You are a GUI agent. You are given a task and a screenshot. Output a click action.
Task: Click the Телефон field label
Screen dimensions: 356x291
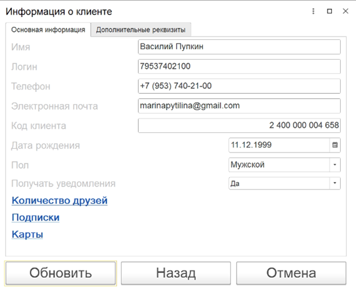[x=31, y=86]
